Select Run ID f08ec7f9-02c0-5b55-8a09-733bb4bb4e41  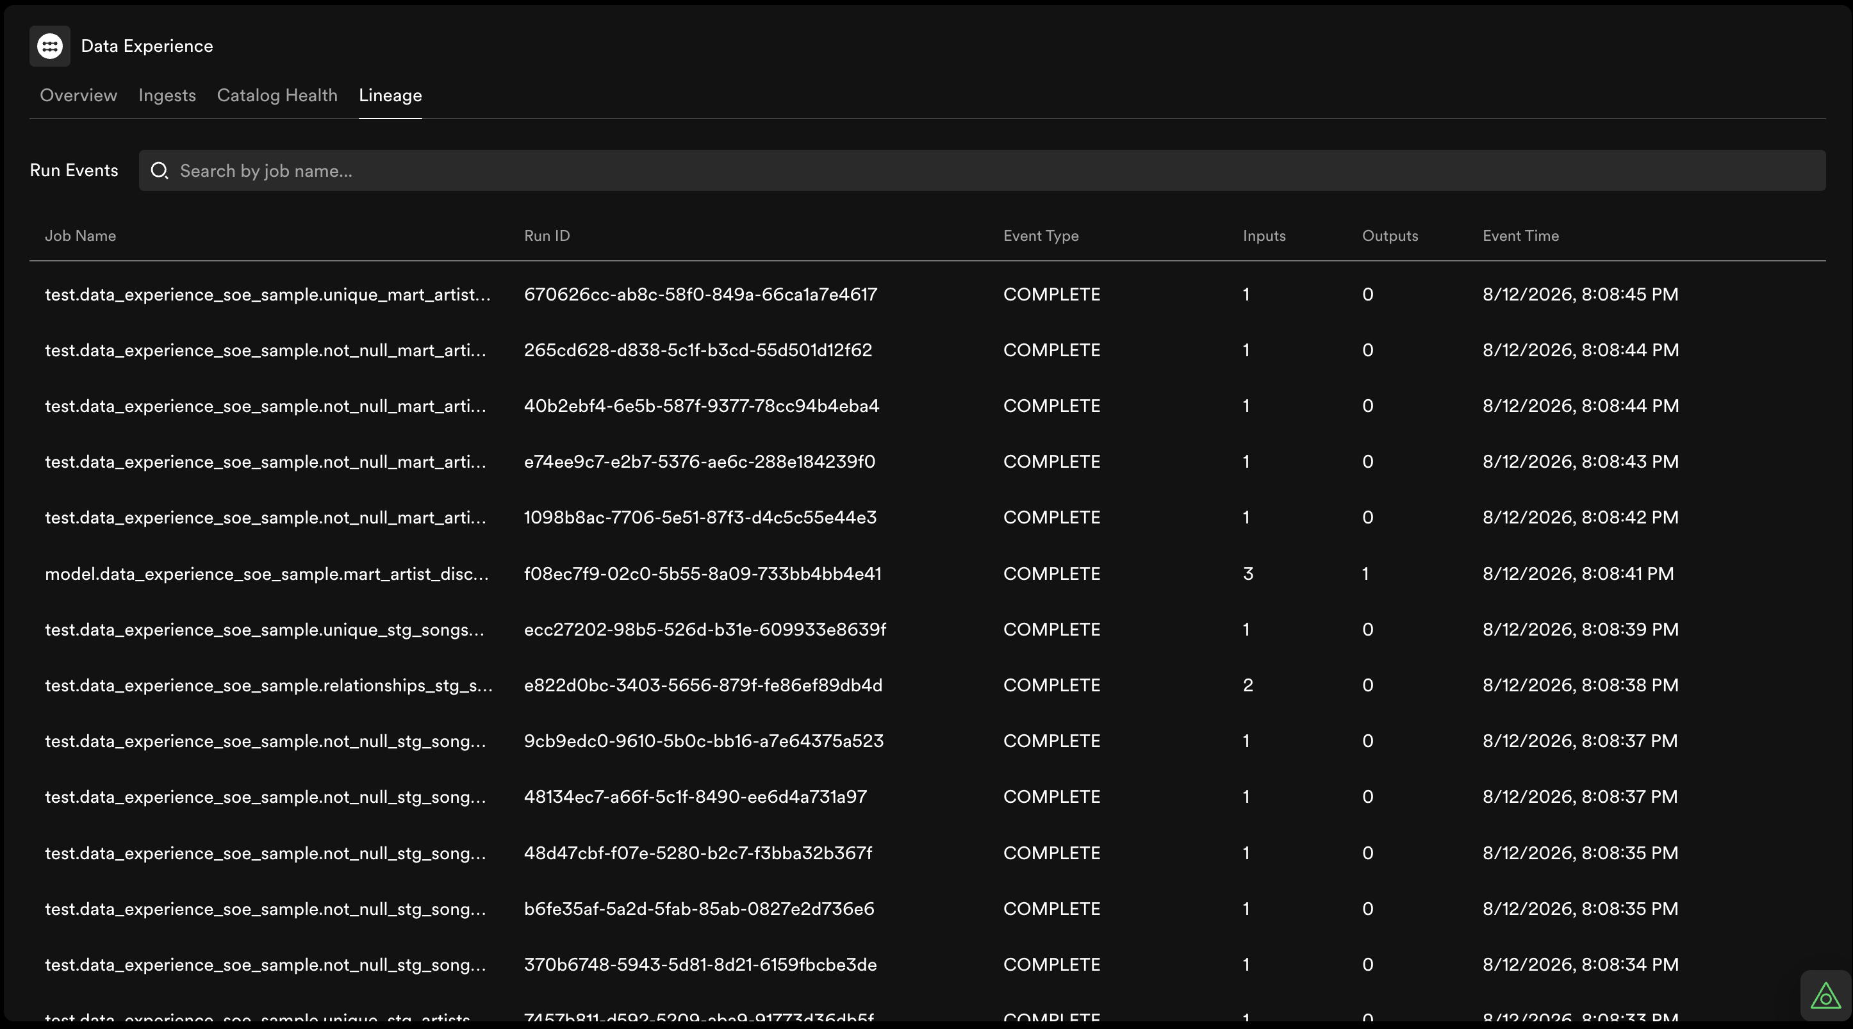tap(703, 574)
